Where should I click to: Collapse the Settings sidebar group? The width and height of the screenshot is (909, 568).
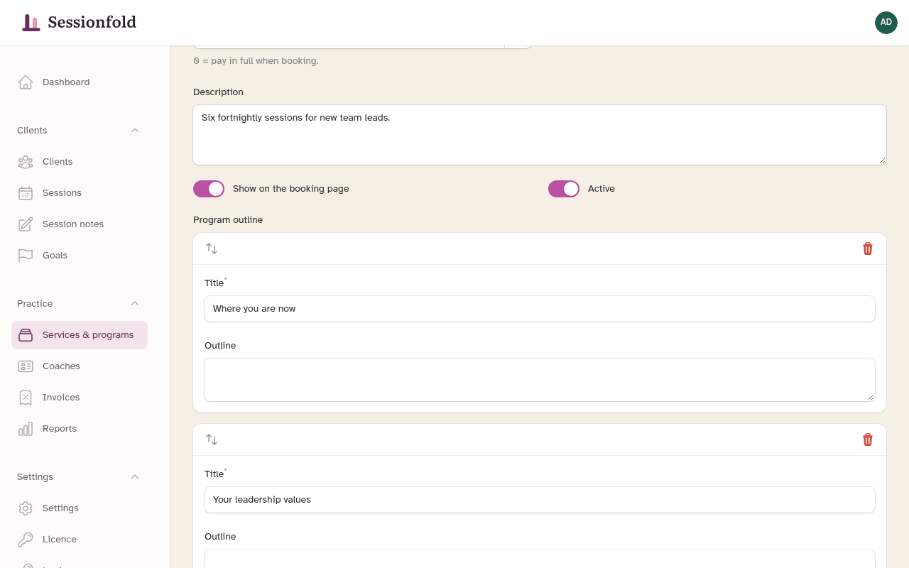click(x=135, y=477)
